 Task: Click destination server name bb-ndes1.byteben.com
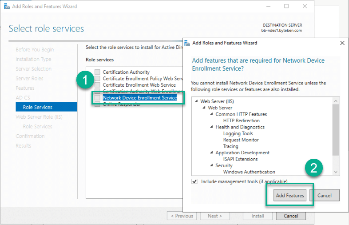click(x=282, y=30)
